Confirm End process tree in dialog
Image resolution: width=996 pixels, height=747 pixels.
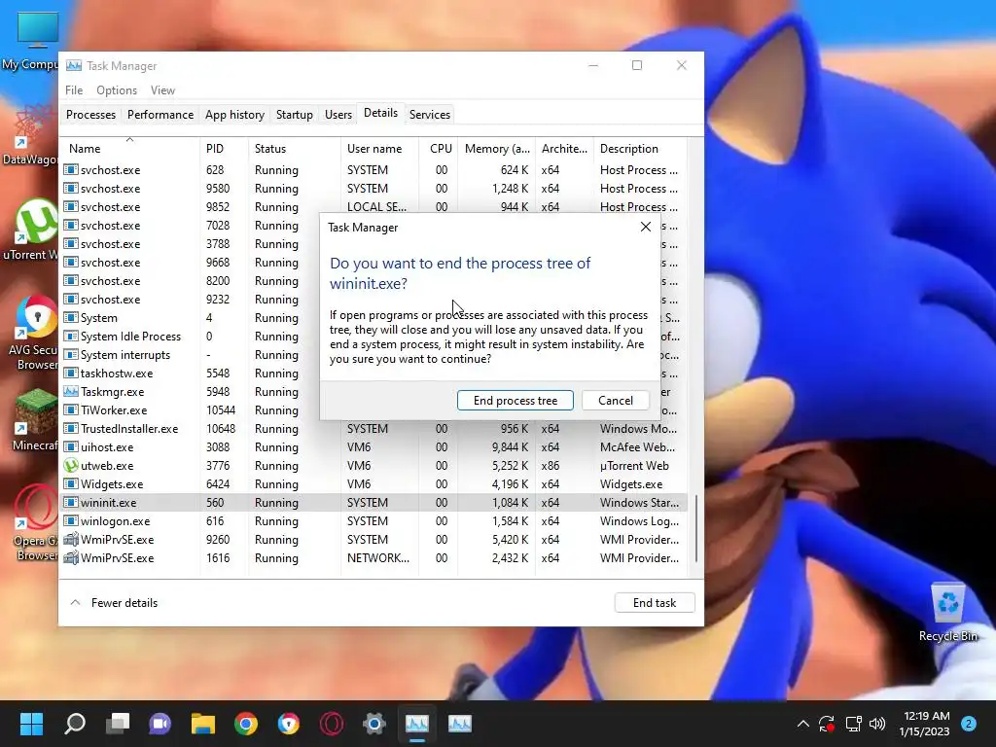[x=516, y=400]
